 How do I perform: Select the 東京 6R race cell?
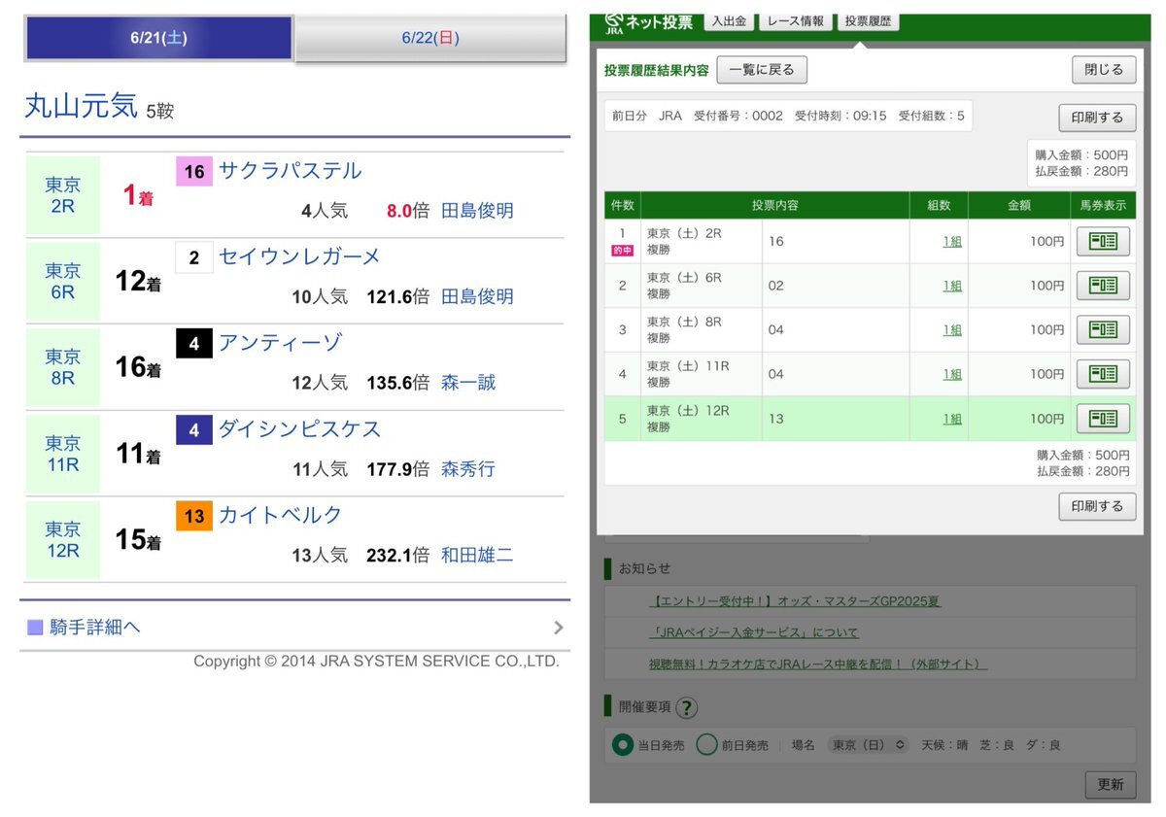coord(63,281)
